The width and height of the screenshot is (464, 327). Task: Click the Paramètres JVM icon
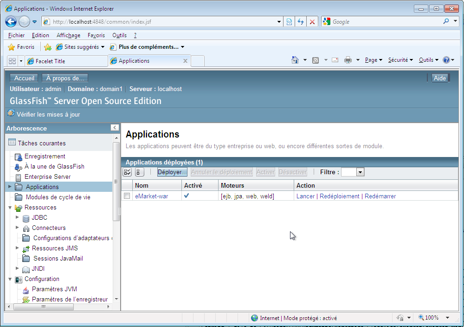tap(26, 290)
